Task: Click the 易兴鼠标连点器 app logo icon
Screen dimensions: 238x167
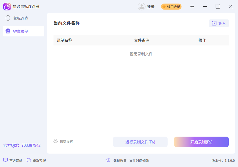Action: point(7,7)
